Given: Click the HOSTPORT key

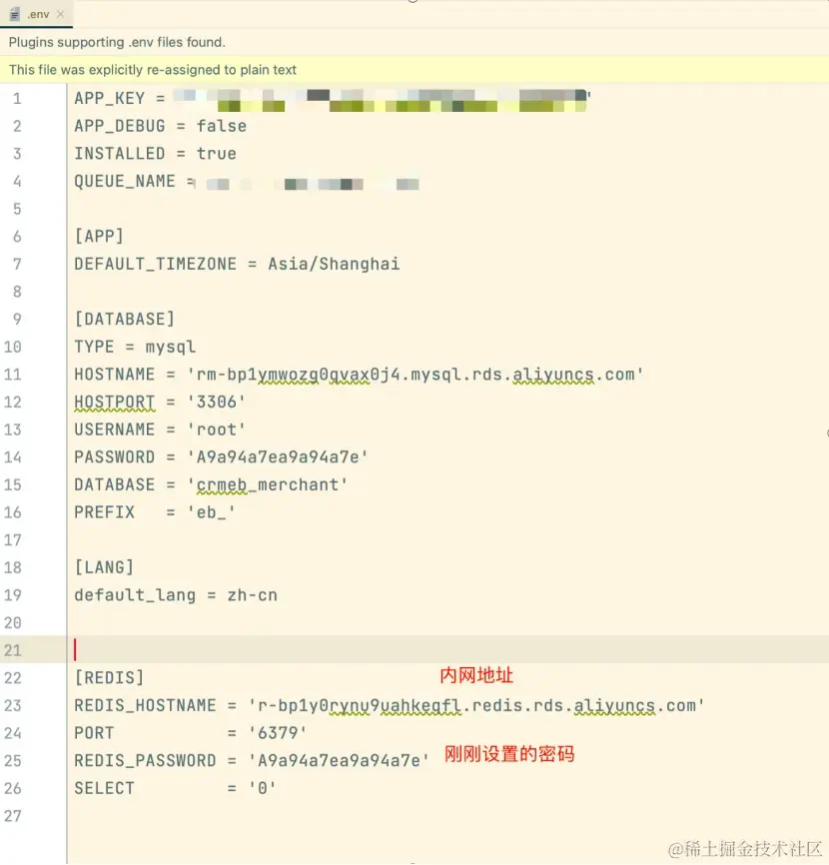Looking at the screenshot, I should pos(114,402).
